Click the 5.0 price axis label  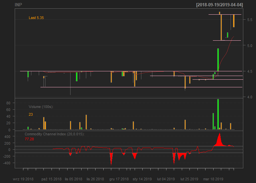[250, 46]
